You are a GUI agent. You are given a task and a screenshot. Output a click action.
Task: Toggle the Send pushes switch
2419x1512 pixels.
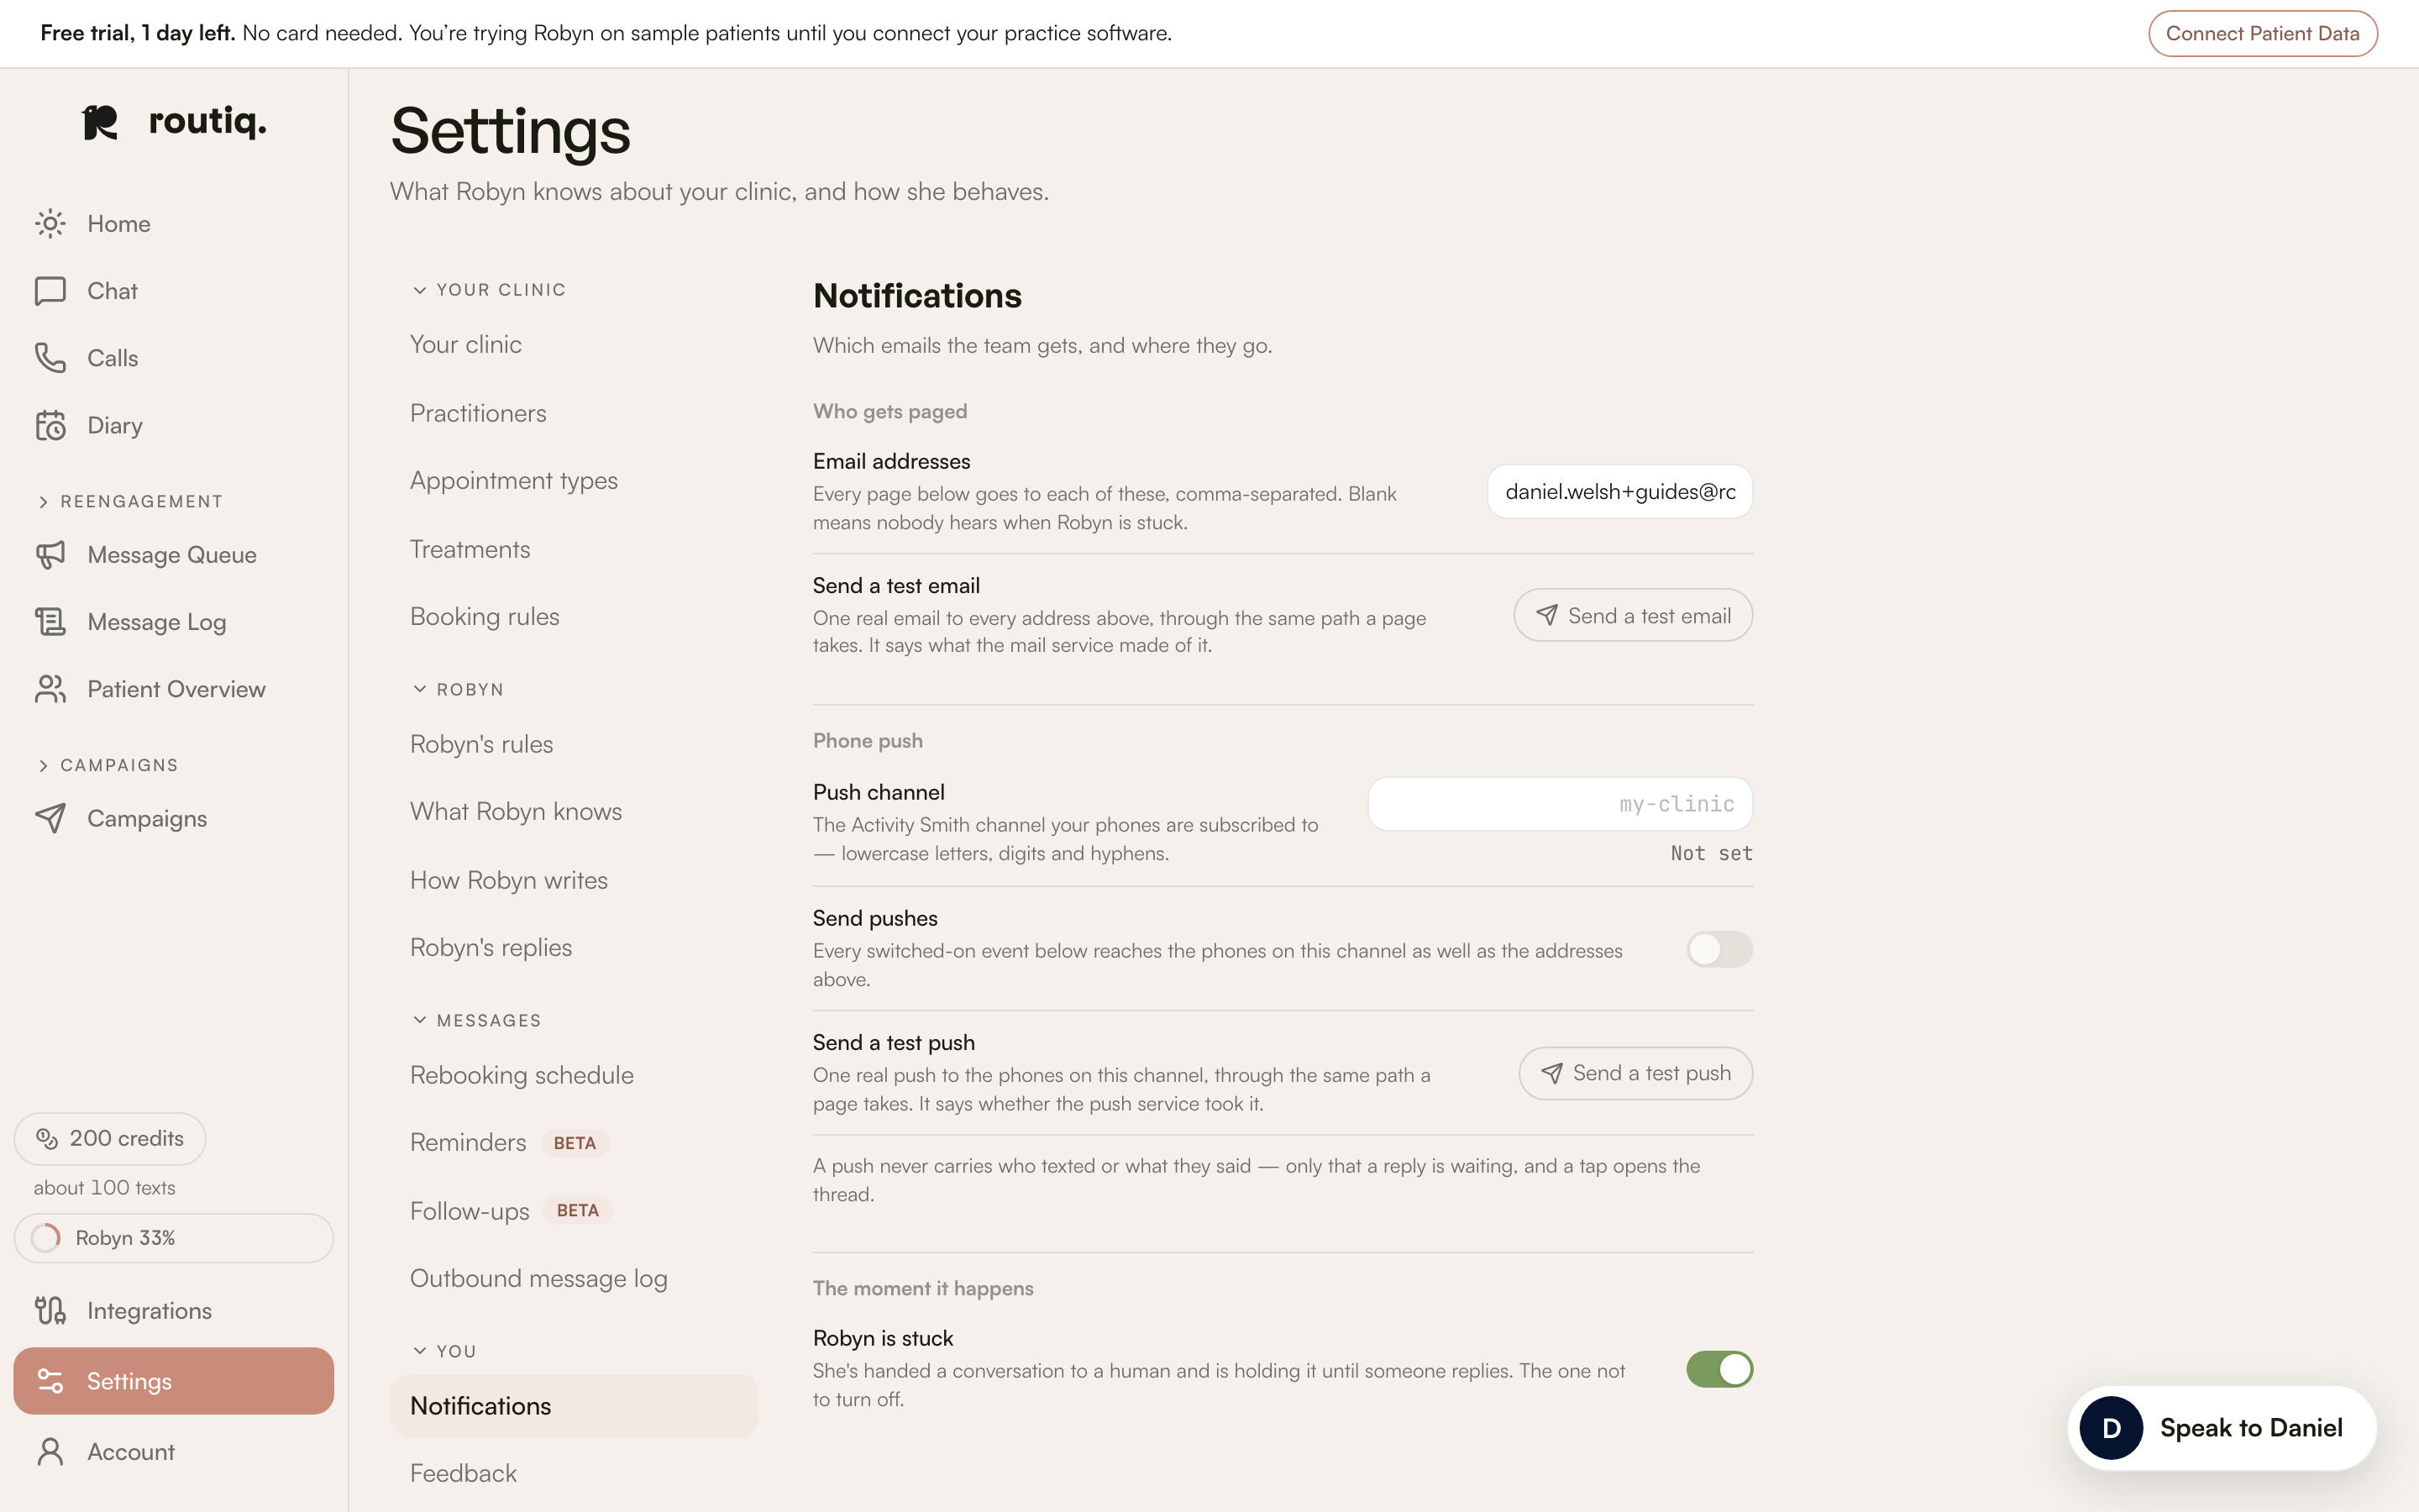point(1719,949)
